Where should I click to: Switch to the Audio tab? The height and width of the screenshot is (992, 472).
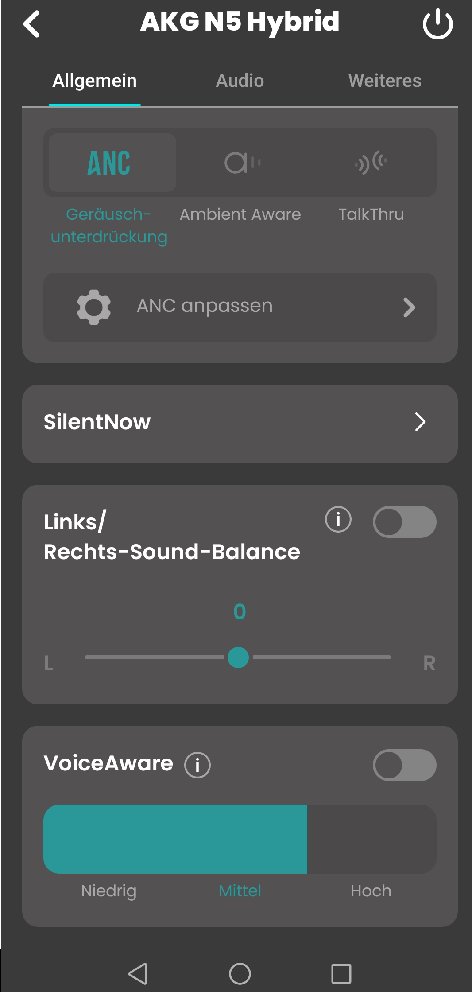(240, 81)
